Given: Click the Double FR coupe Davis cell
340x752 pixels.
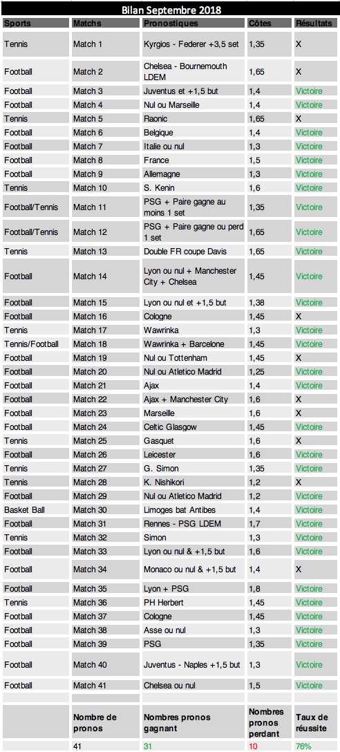Looking at the screenshot, I should click(x=193, y=252).
